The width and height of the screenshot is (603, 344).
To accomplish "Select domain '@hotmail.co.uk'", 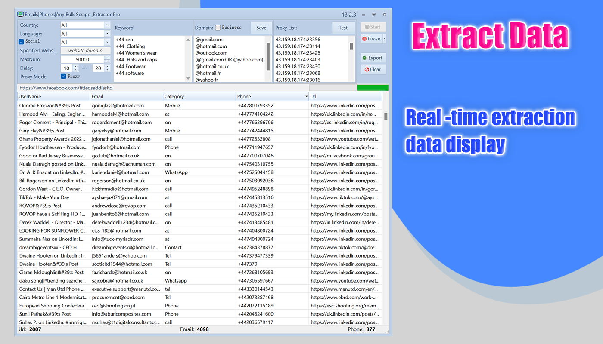I will [x=212, y=66].
